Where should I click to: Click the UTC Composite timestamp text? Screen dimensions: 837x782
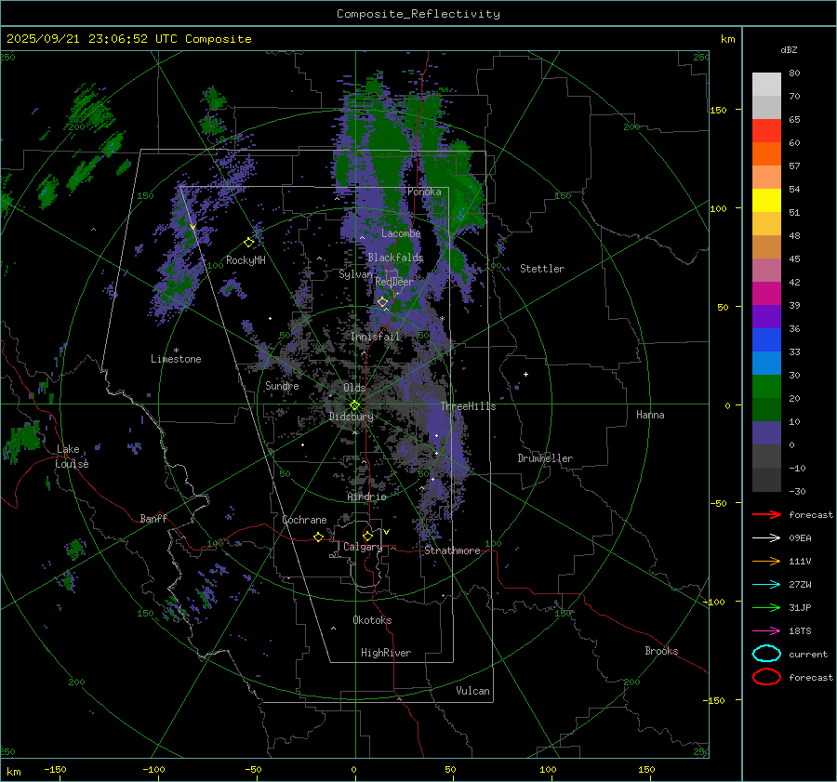click(128, 39)
